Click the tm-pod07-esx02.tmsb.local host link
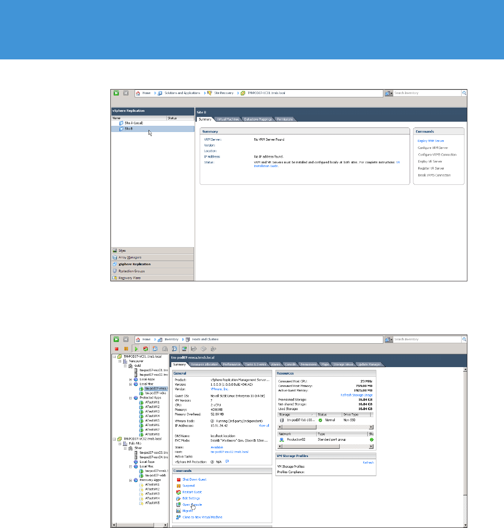Image resolution: width=504 pixels, height=528 pixels. pyautogui.click(x=229, y=452)
